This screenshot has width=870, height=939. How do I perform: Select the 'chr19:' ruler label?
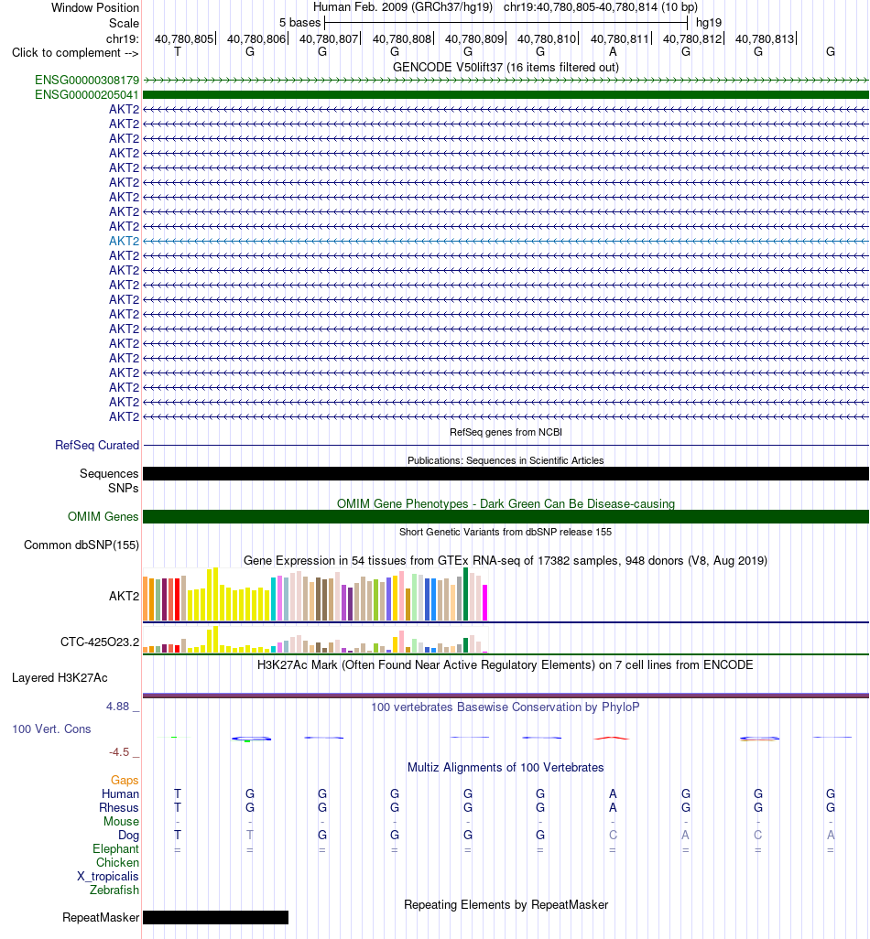(122, 39)
